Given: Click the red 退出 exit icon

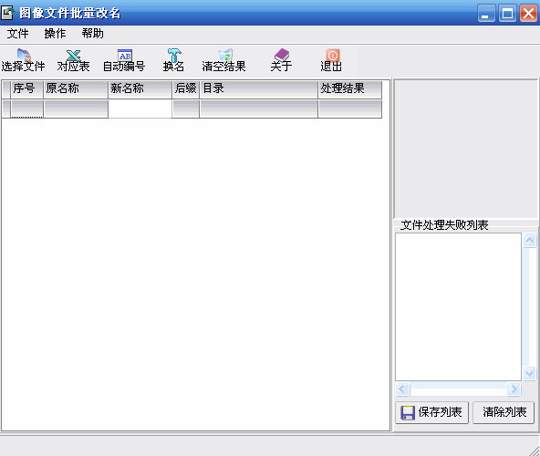Looking at the screenshot, I should pos(332,55).
